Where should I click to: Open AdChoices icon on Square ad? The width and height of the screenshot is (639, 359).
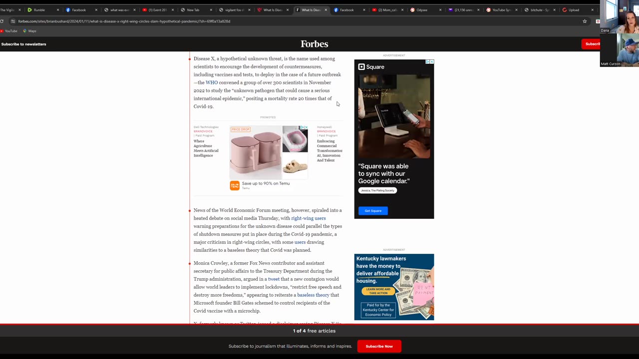click(x=427, y=62)
